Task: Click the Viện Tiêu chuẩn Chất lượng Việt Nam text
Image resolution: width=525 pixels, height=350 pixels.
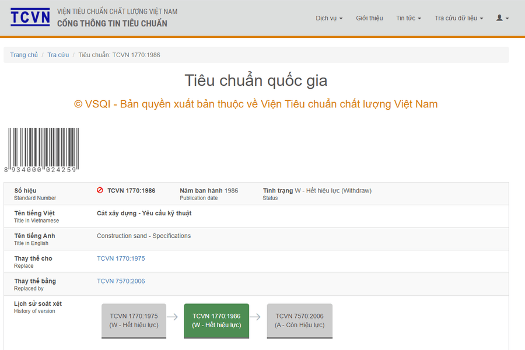Action: point(117,12)
